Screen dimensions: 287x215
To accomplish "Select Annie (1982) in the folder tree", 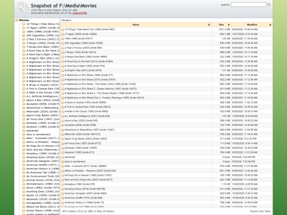I will (43, 188).
